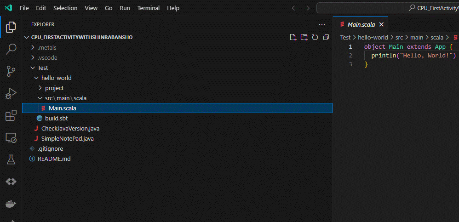This screenshot has width=459, height=222.
Task: Collapse all folders in Explorer
Action: tap(326, 37)
